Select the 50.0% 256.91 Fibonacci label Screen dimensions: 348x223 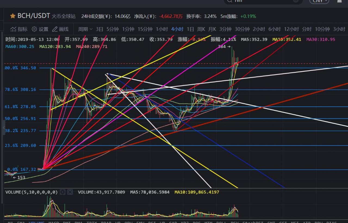coord(20,119)
